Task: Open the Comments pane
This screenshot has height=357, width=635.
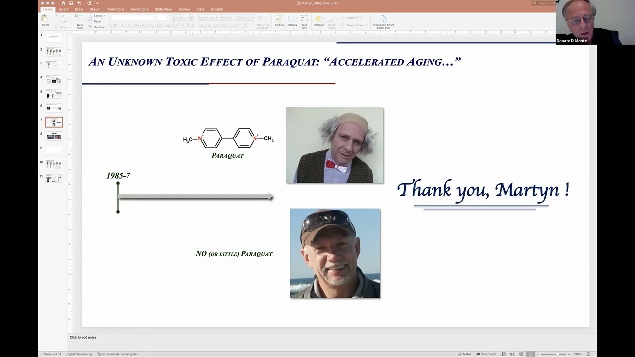Action: pos(486,354)
